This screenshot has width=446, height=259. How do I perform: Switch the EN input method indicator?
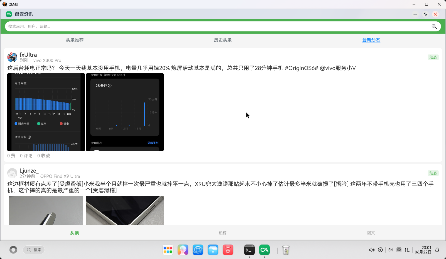pyautogui.click(x=391, y=250)
